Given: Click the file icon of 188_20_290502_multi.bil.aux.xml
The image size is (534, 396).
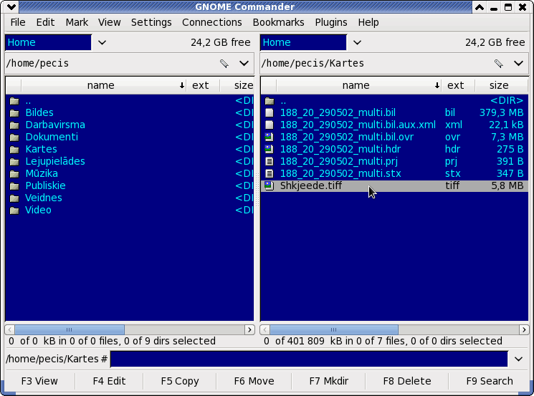Looking at the screenshot, I should (x=270, y=125).
